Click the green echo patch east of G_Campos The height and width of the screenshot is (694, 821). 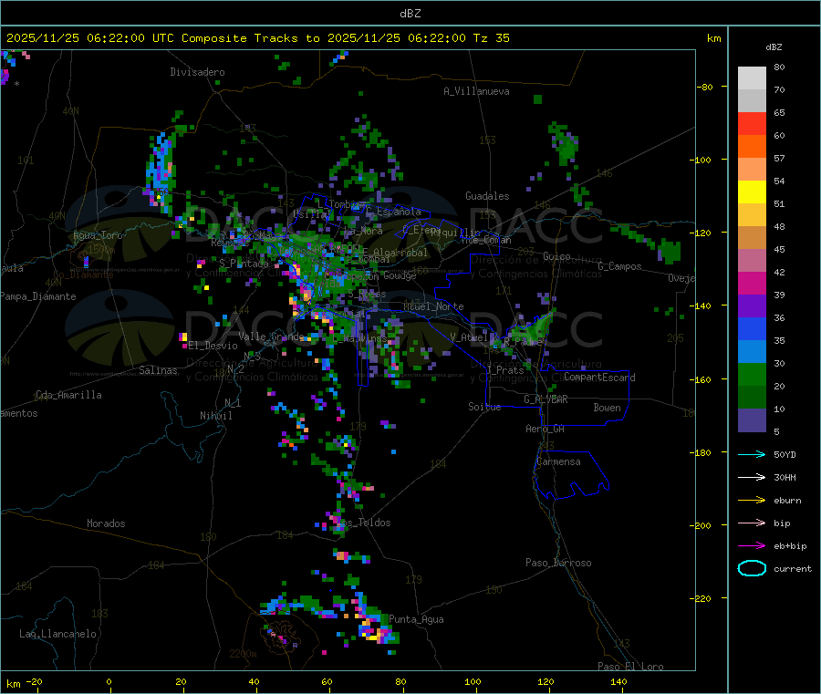(670, 251)
